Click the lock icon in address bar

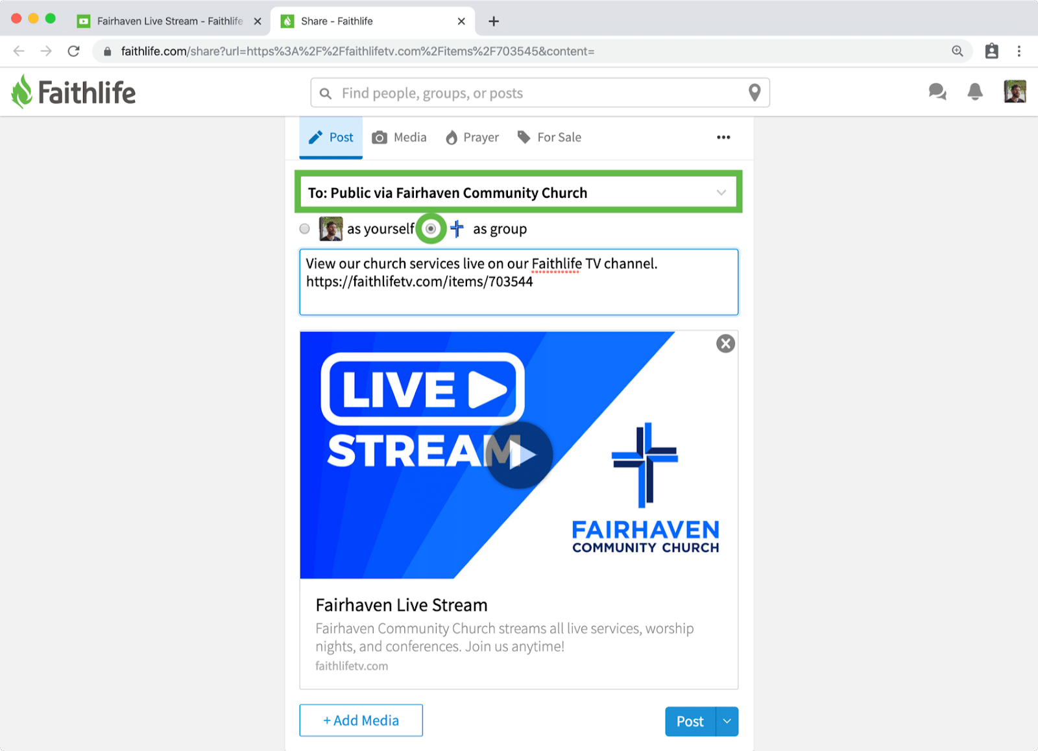(108, 51)
